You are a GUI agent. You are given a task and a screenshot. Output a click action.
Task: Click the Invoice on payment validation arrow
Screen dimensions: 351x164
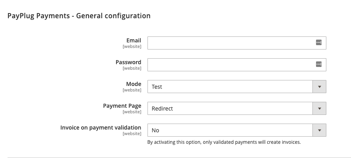319,130
